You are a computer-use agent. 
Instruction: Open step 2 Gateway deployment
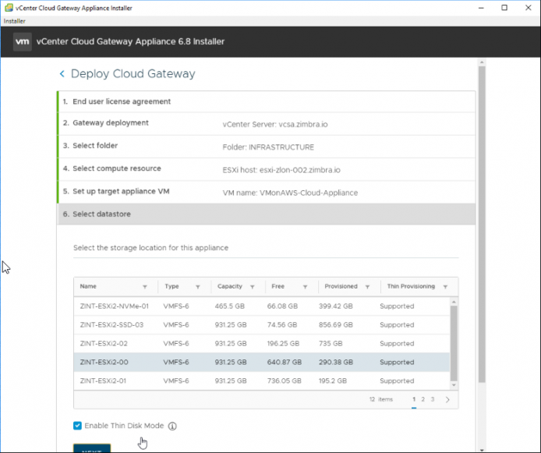(266, 123)
